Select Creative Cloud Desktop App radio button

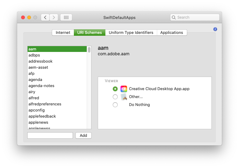(x=115, y=89)
